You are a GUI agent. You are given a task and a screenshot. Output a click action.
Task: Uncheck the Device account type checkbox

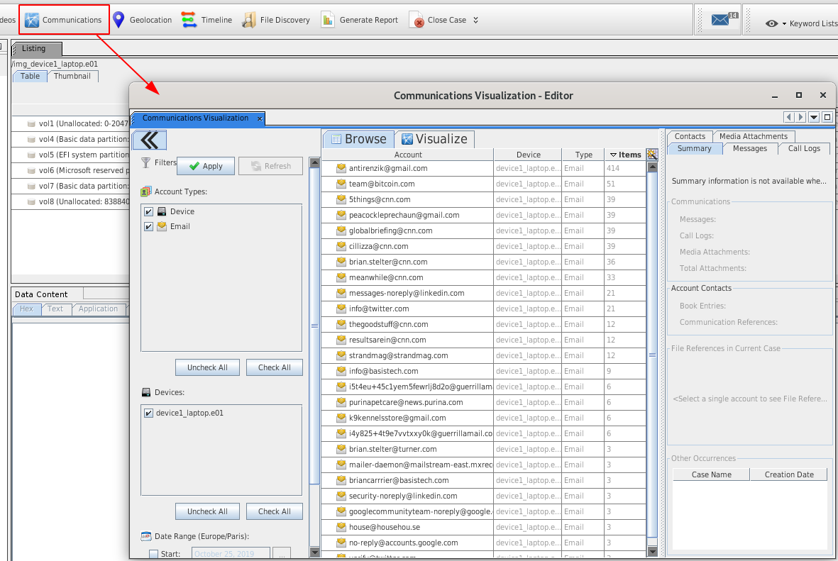[x=148, y=211]
